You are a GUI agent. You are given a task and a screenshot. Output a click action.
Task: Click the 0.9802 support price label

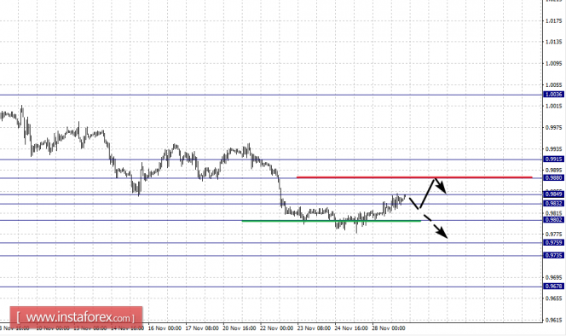[553, 220]
